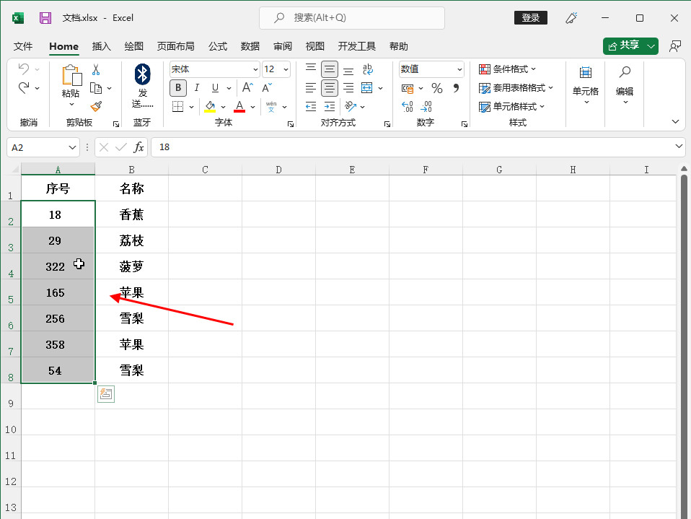Increase decimal places
Image resolution: width=691 pixels, height=519 pixels.
[x=408, y=106]
